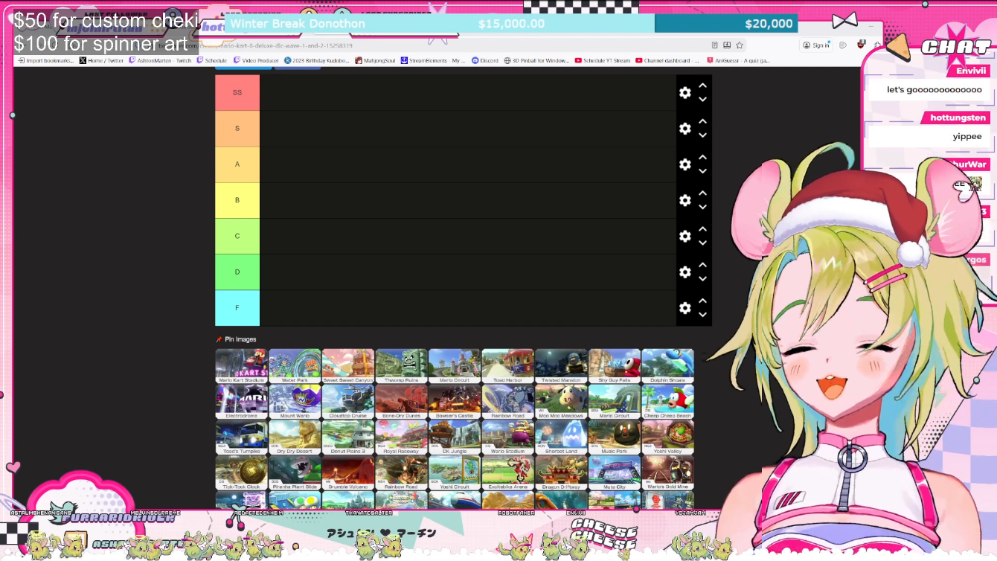The width and height of the screenshot is (997, 561).
Task: Focus the browser address bar
Action: tap(454, 45)
